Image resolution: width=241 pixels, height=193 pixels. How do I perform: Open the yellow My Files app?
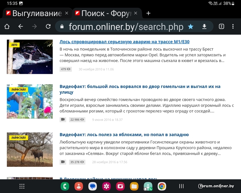[134, 186]
